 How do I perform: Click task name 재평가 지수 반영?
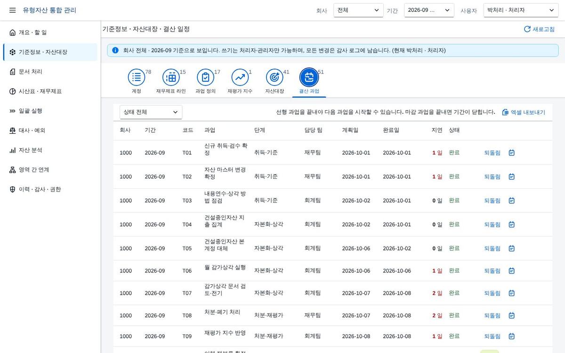point(225,333)
